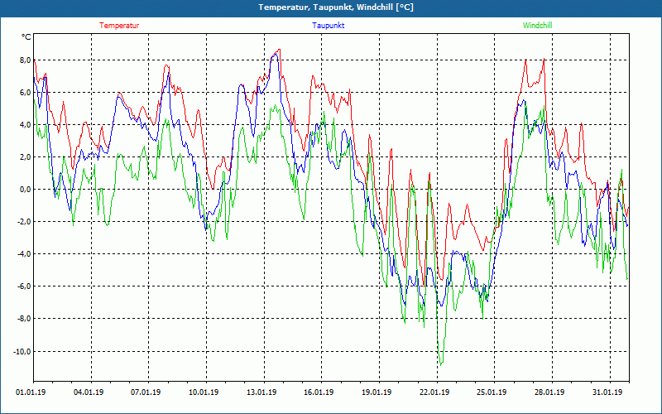The width and height of the screenshot is (662, 414).
Task: Click the -2,0 y-axis label
Action: 25,222
